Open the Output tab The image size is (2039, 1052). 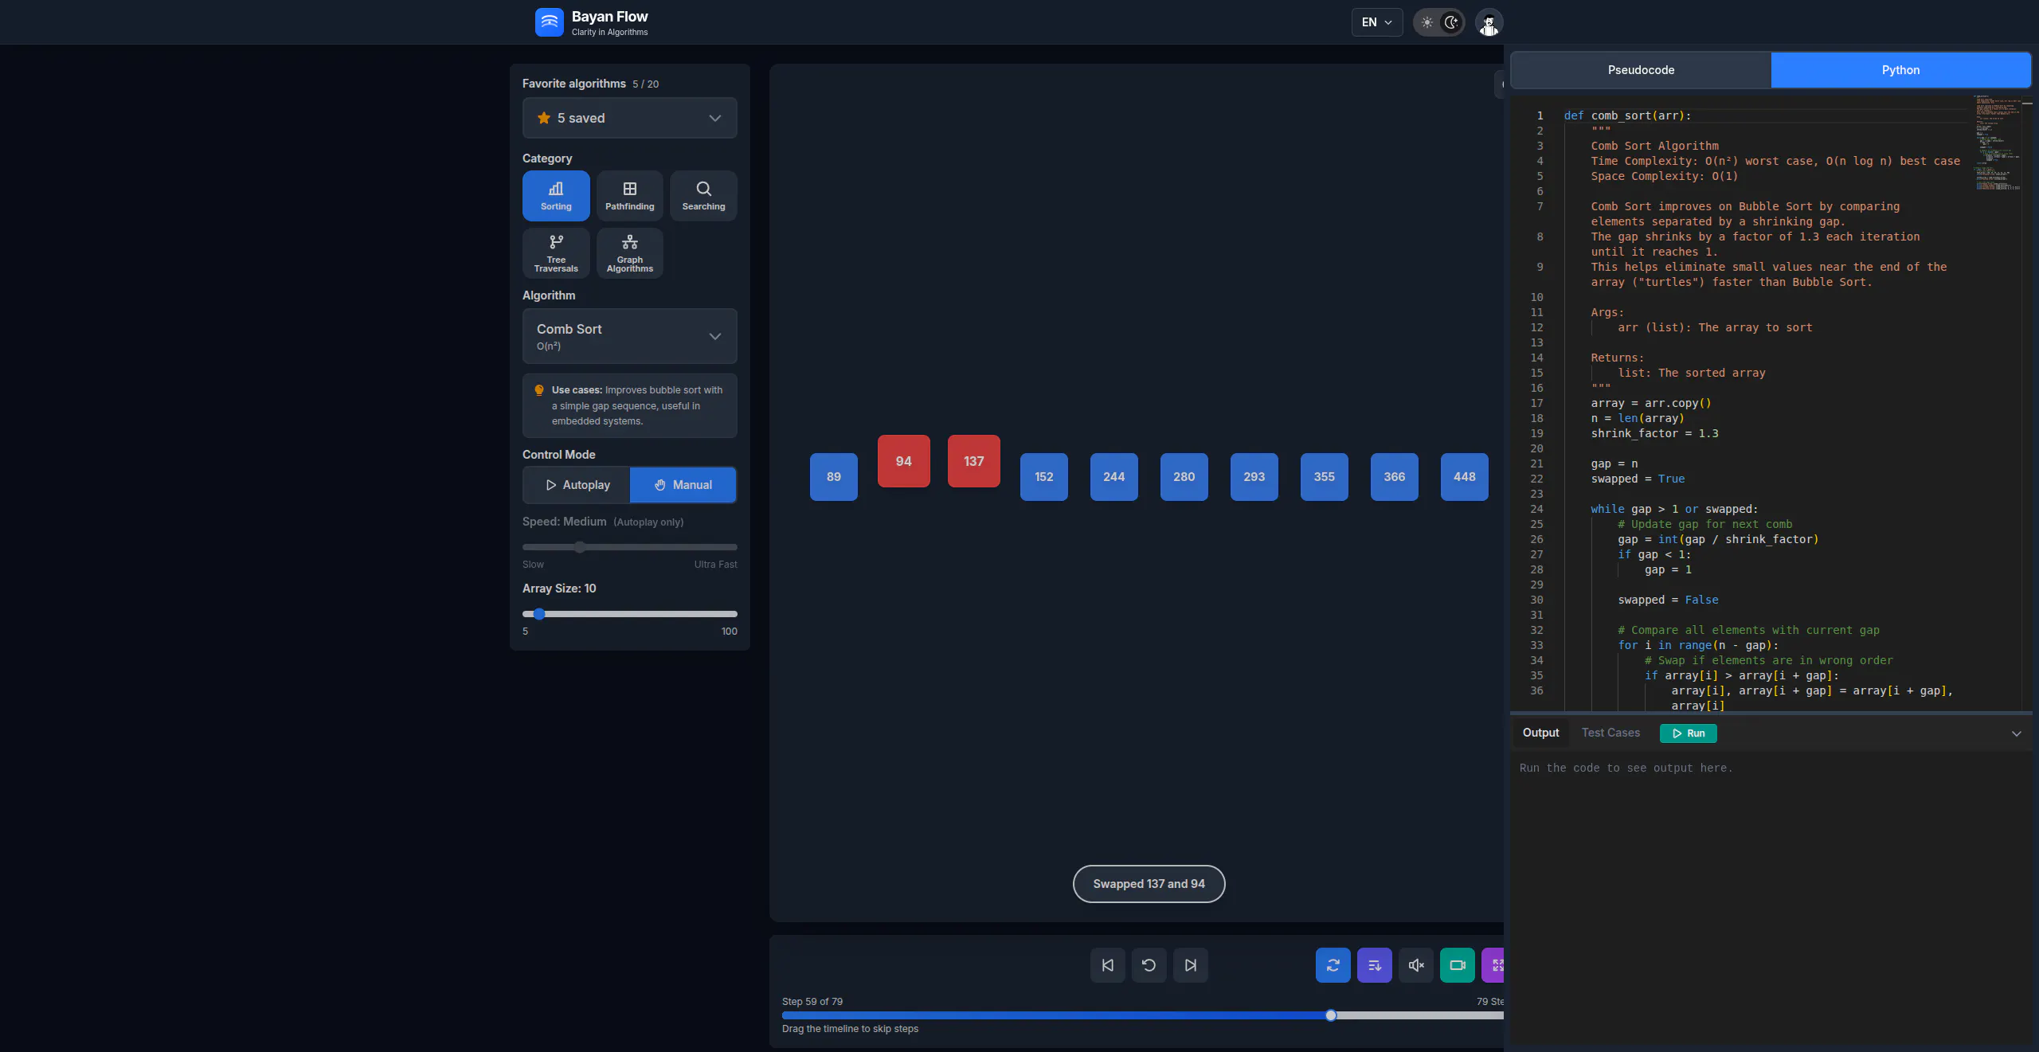[x=1540, y=733]
